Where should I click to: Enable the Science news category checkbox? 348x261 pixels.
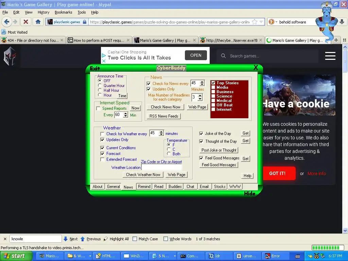[x=213, y=96]
